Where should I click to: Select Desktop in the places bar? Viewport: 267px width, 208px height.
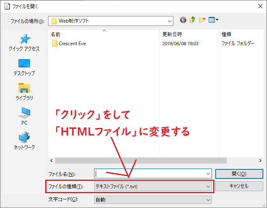coord(24,67)
